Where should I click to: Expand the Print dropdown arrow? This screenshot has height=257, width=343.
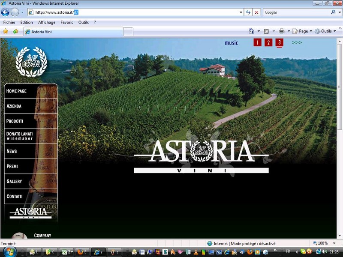pos(289,31)
